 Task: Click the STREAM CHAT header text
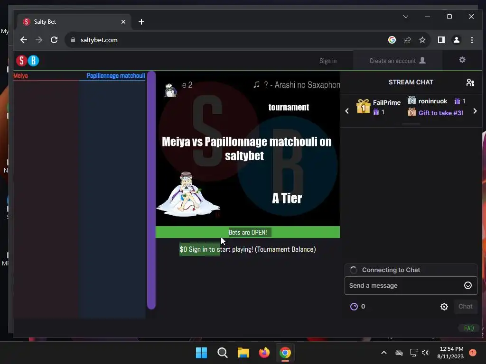click(x=411, y=82)
